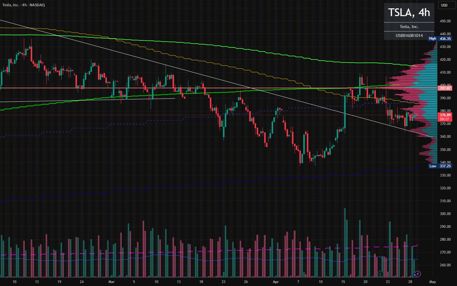The width and height of the screenshot is (457, 286).
Task: Click the May label on the time axis
Action: tap(433, 282)
